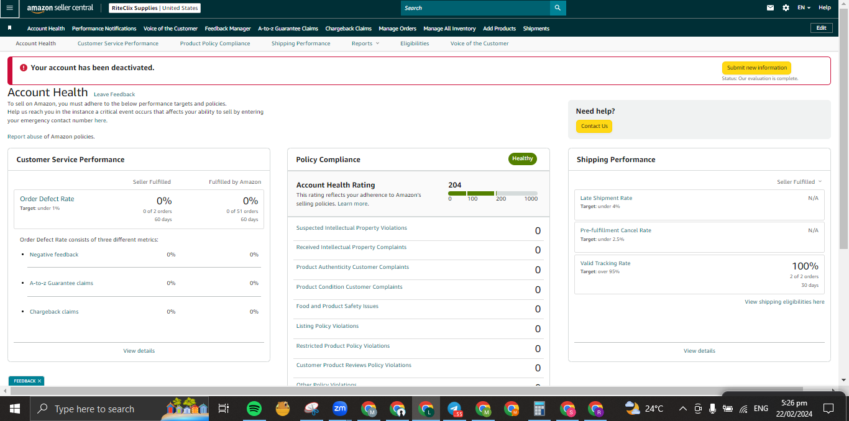The height and width of the screenshot is (421, 849).
Task: Click the Learn more link
Action: (352, 204)
